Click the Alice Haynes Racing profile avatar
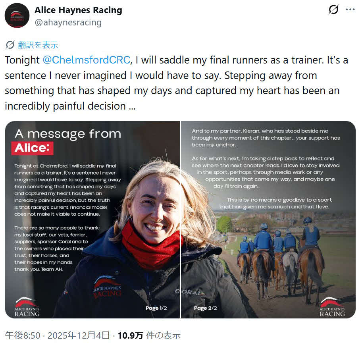The width and height of the screenshot is (362, 343). 17,15
